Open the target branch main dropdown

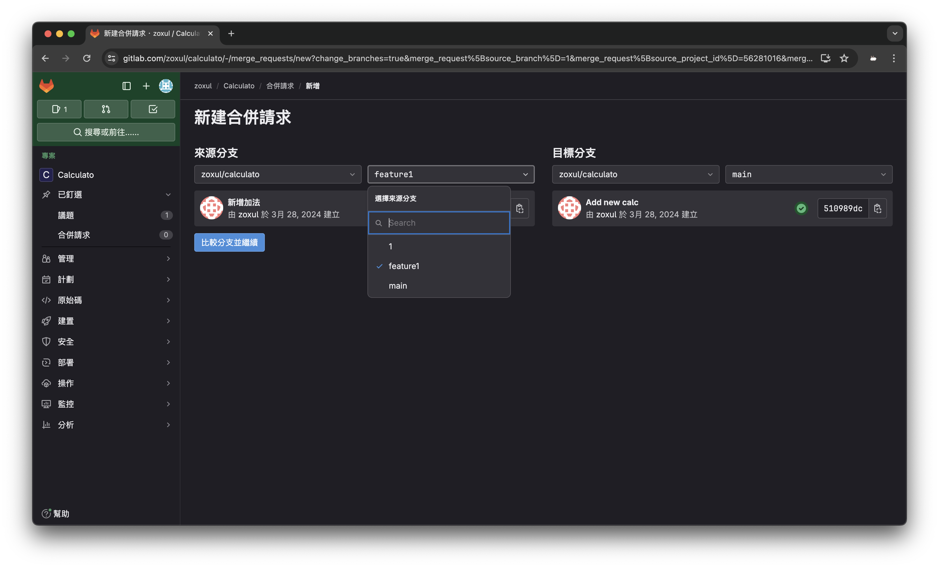[808, 174]
